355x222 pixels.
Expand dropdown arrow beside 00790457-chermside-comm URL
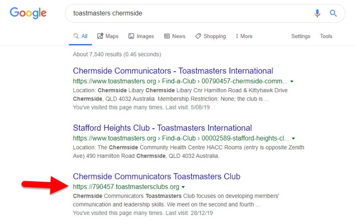point(292,82)
